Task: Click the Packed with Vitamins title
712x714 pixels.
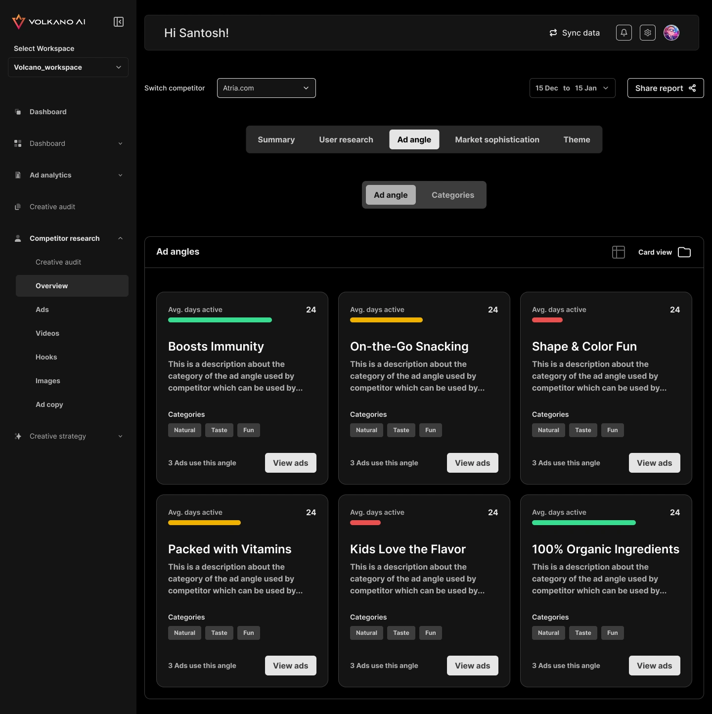Action: tap(230, 549)
